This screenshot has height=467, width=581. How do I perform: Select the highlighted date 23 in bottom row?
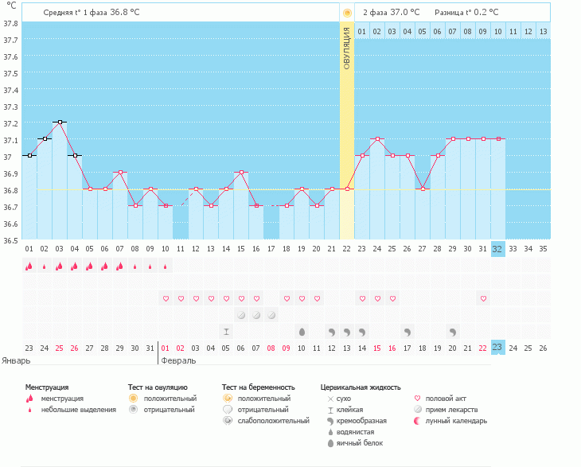pos(497,348)
